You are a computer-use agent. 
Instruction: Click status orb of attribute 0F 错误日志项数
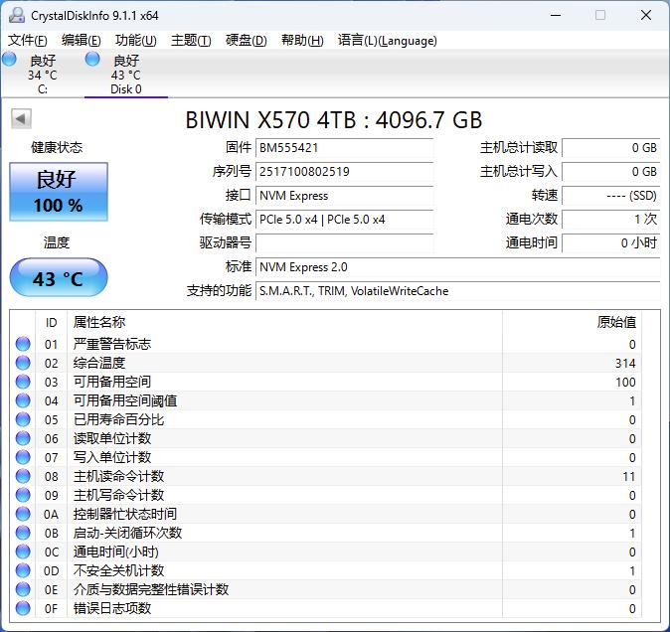pyautogui.click(x=23, y=608)
